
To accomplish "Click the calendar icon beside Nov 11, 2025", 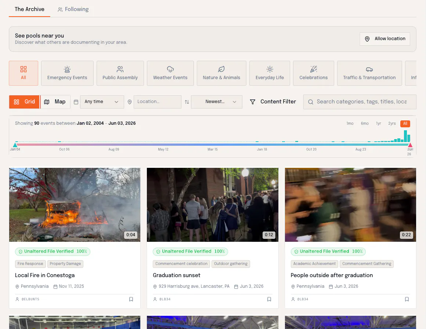I will tap(55, 287).
